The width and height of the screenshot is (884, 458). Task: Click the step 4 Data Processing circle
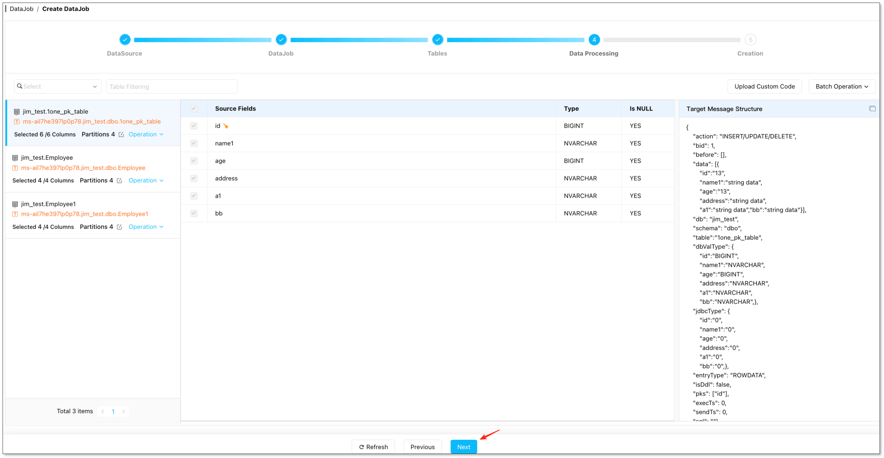click(594, 40)
